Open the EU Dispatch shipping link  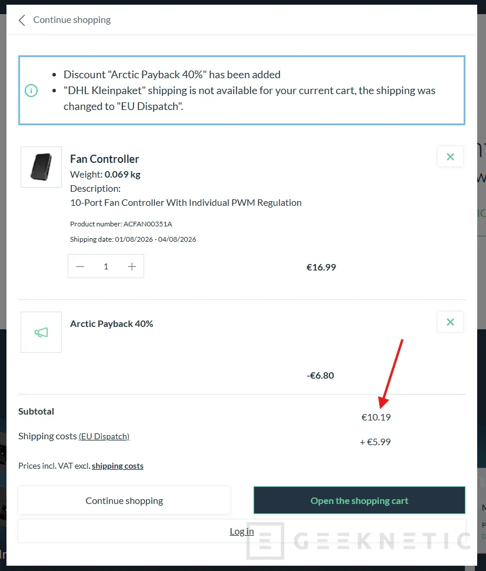click(x=104, y=436)
